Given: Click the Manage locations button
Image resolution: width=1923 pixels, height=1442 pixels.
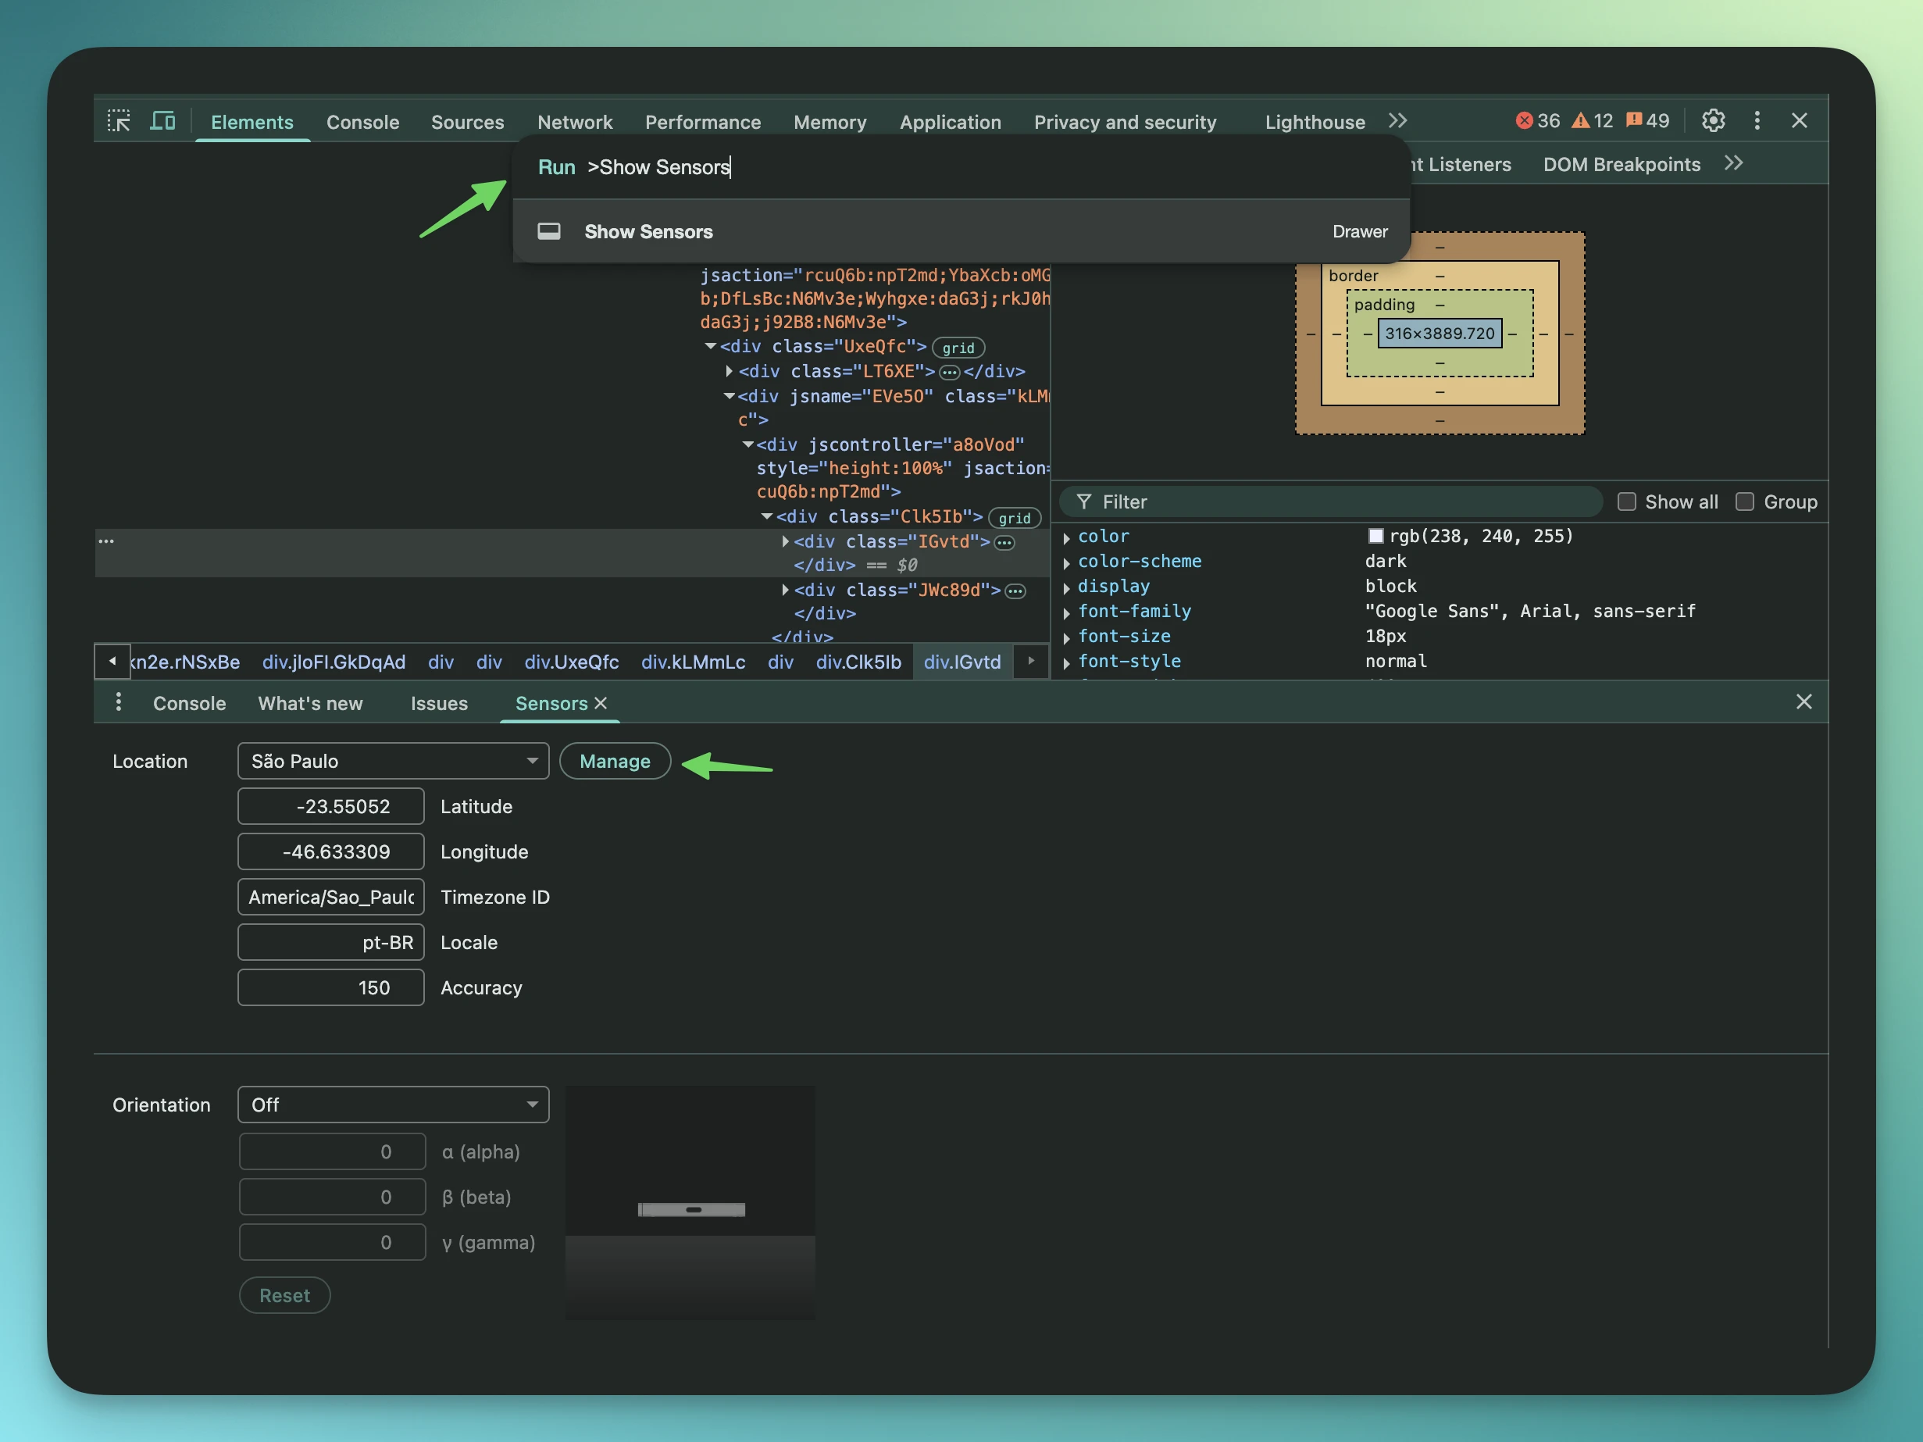Looking at the screenshot, I should coord(615,761).
